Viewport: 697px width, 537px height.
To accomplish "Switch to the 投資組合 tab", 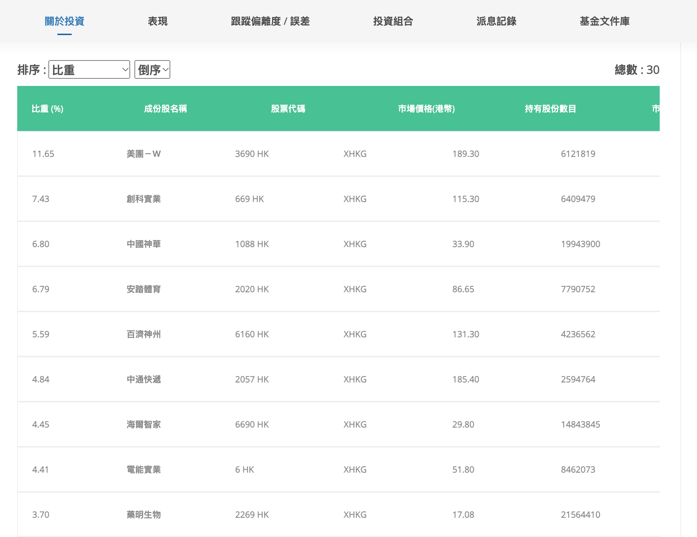I will [x=393, y=21].
